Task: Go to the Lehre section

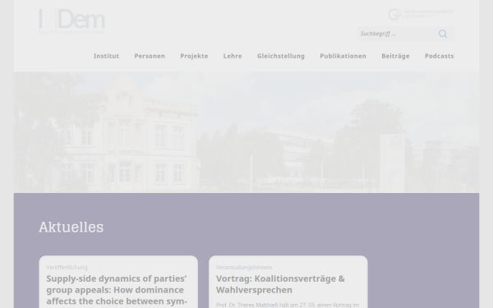Action: tap(233, 56)
